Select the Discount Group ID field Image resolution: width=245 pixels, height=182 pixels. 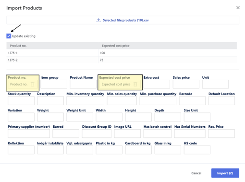coord(97,133)
